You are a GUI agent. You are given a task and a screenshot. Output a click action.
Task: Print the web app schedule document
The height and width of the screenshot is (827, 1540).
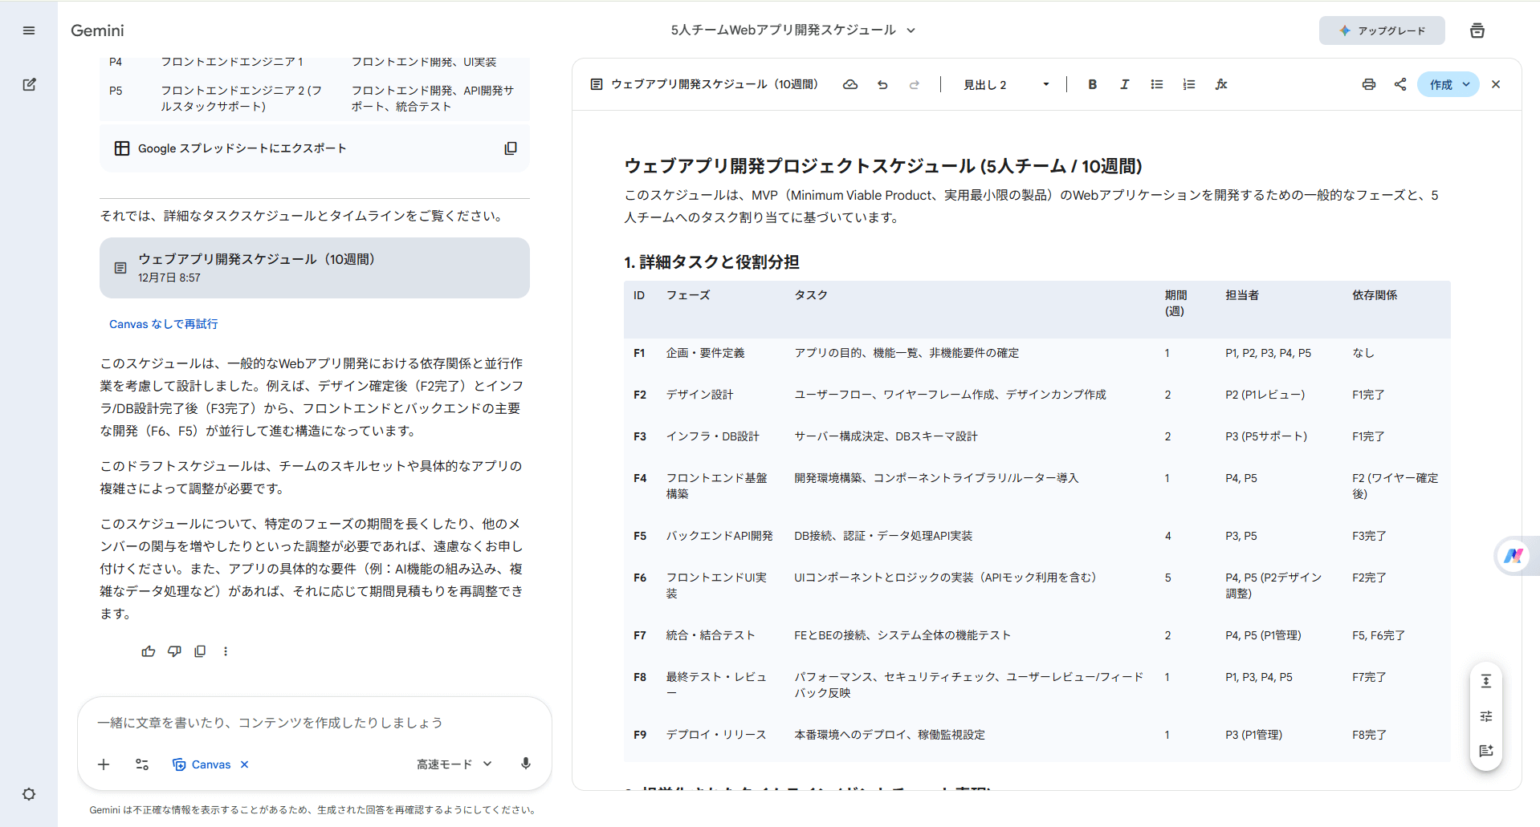[1368, 84]
